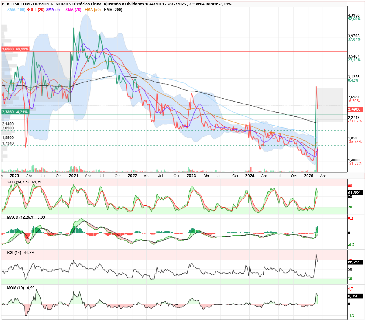Click the 4,3950 price axis value
This screenshot has height=321, width=366.
pyautogui.click(x=354, y=15)
